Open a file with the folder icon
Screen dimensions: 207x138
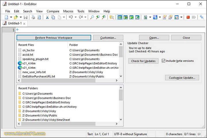[16, 17]
